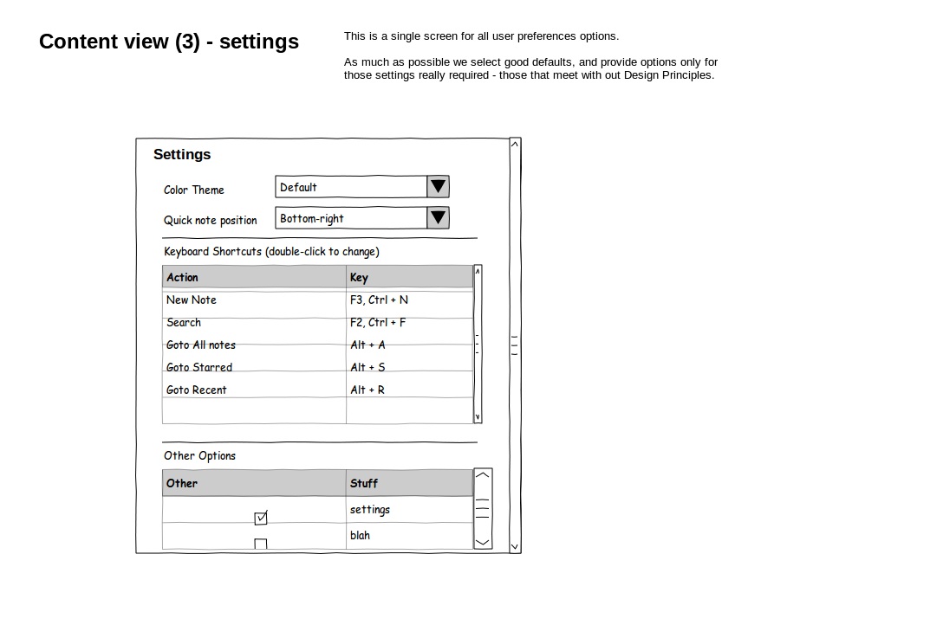Click the down arrow of the Other Options scrollbar
Screen dimensions: 930x638
(x=483, y=542)
